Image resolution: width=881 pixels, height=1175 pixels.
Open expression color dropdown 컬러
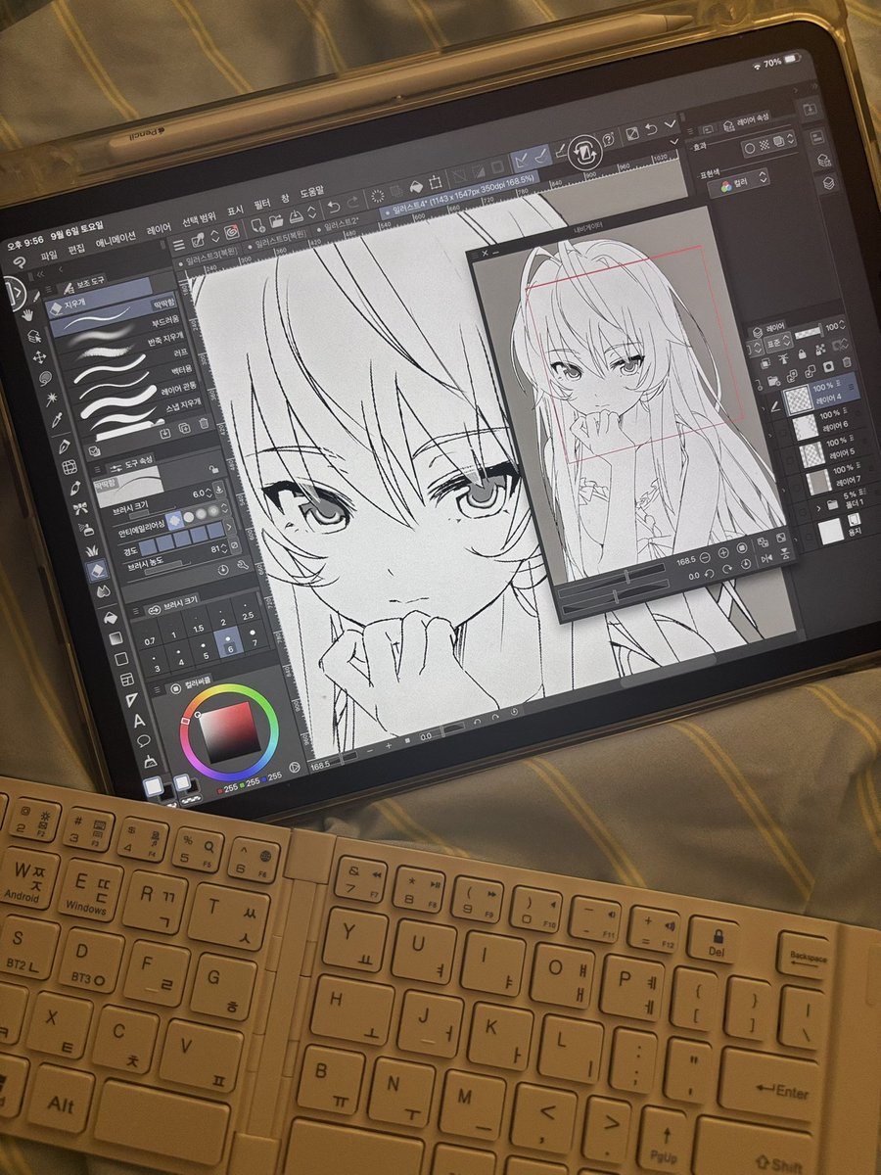pos(739,183)
